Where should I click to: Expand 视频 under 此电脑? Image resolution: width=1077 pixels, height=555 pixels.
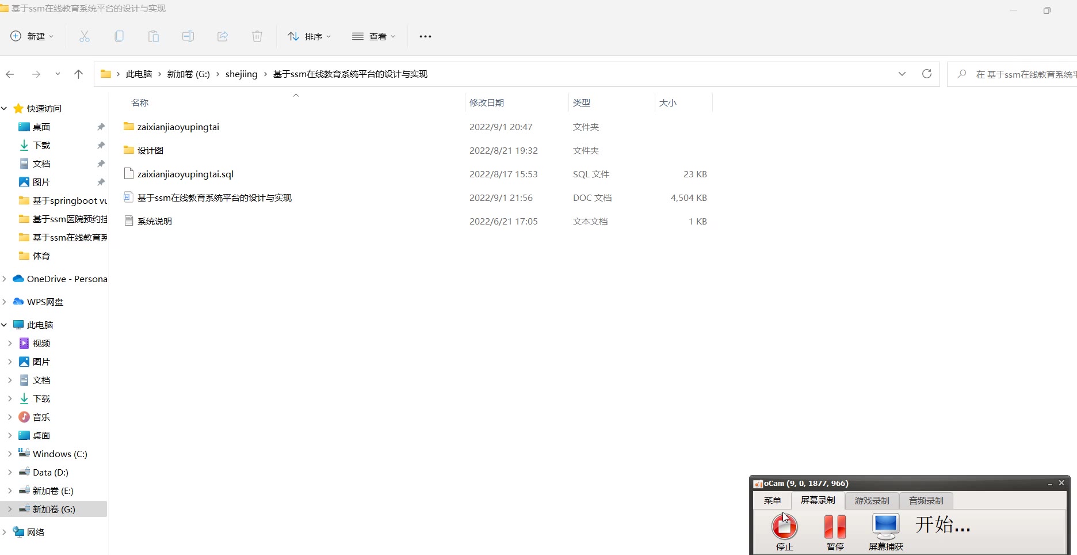point(10,343)
